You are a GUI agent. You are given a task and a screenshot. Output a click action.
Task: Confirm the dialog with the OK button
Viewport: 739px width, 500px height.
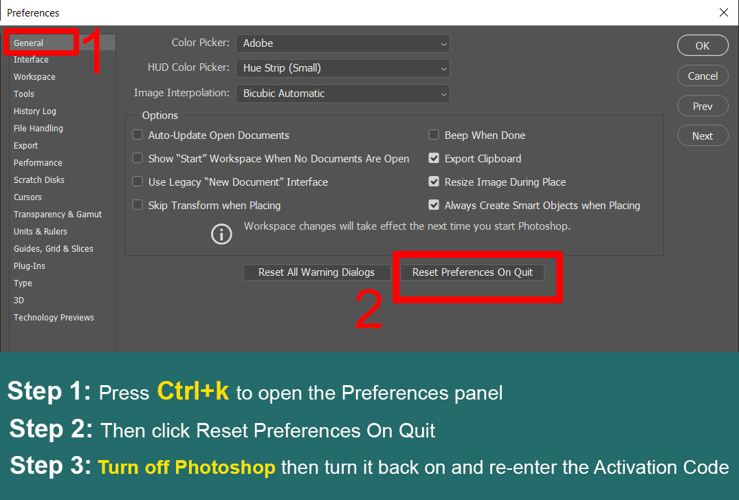702,46
